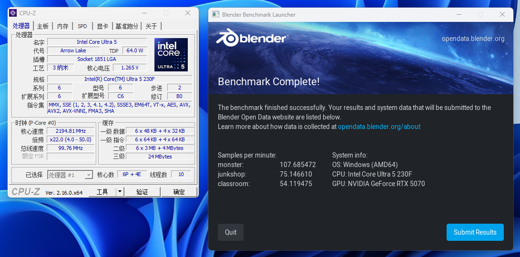Click the TDP value 64.0 W

[x=134, y=50]
